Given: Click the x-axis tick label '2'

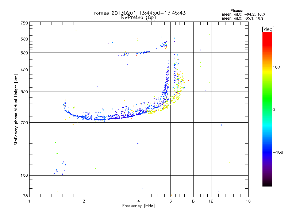Looking at the screenshot, I should (x=84, y=201).
